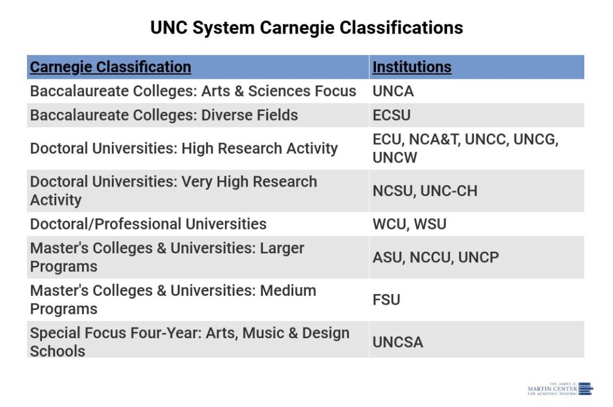Click the Martin Center logo
Screen dimensions: 613x407
tap(560, 389)
